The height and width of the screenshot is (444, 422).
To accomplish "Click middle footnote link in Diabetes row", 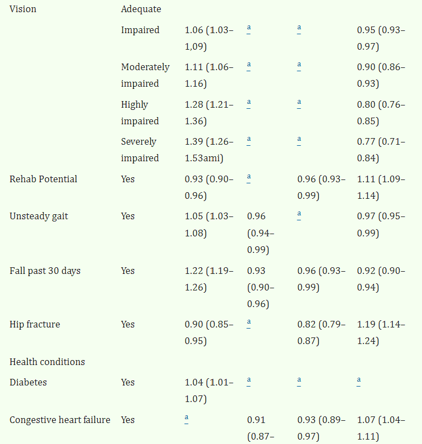I will (299, 381).
